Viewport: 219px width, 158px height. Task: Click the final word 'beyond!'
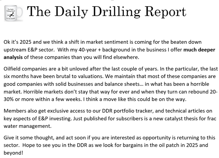pyautogui.click(x=13, y=153)
